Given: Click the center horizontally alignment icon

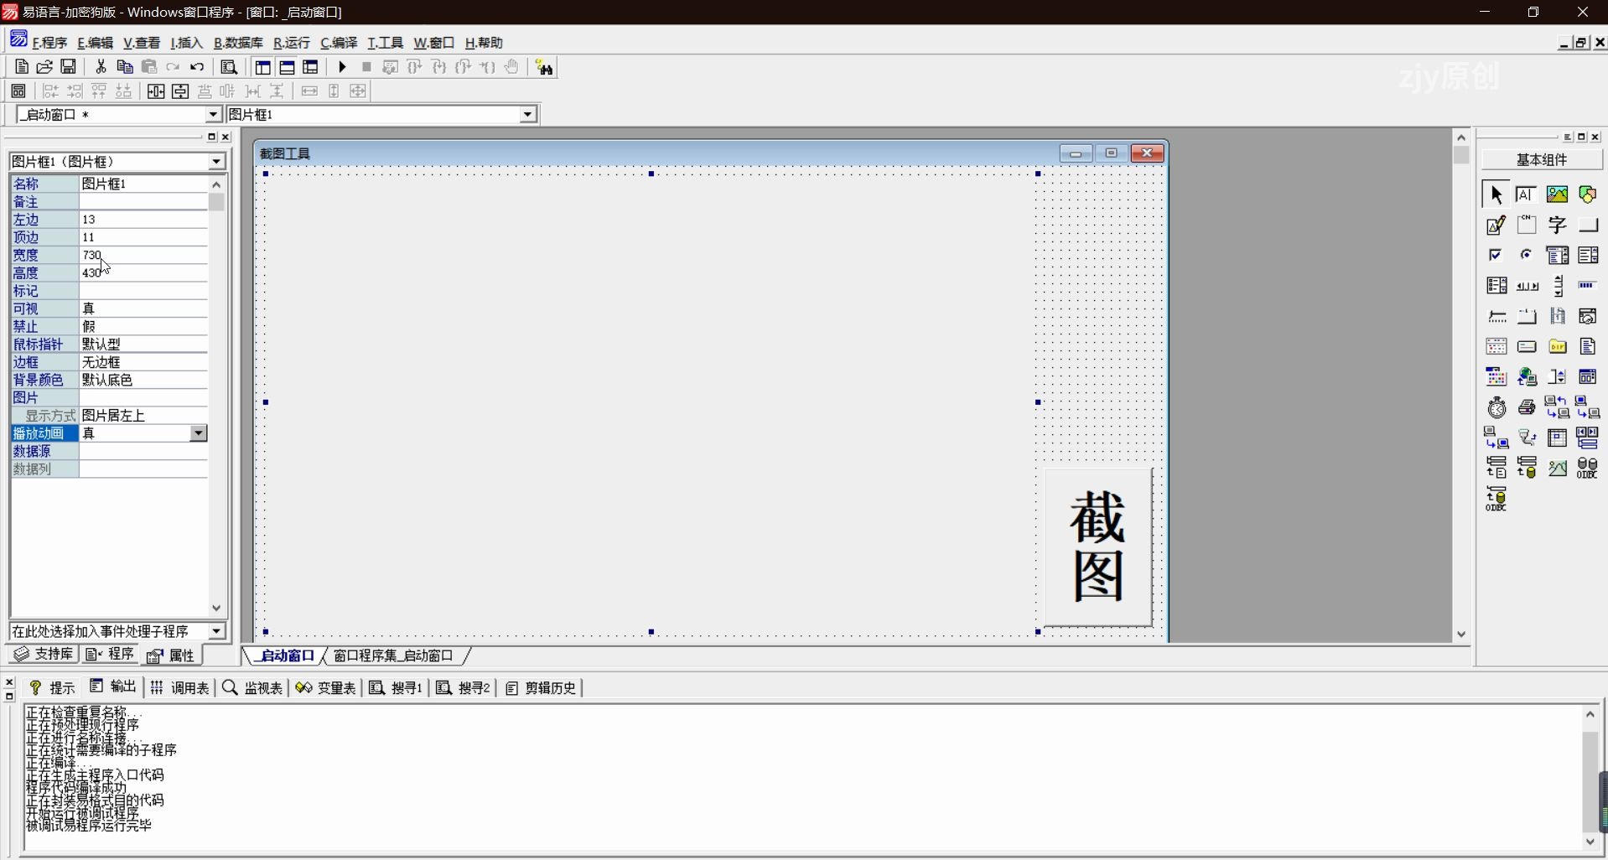Looking at the screenshot, I should click(156, 91).
